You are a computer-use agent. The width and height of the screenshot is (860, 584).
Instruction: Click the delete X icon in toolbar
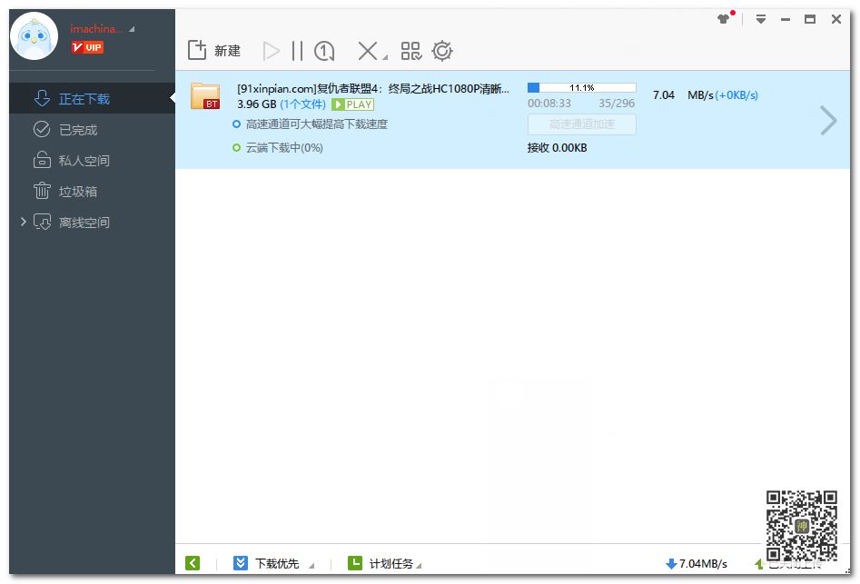367,51
